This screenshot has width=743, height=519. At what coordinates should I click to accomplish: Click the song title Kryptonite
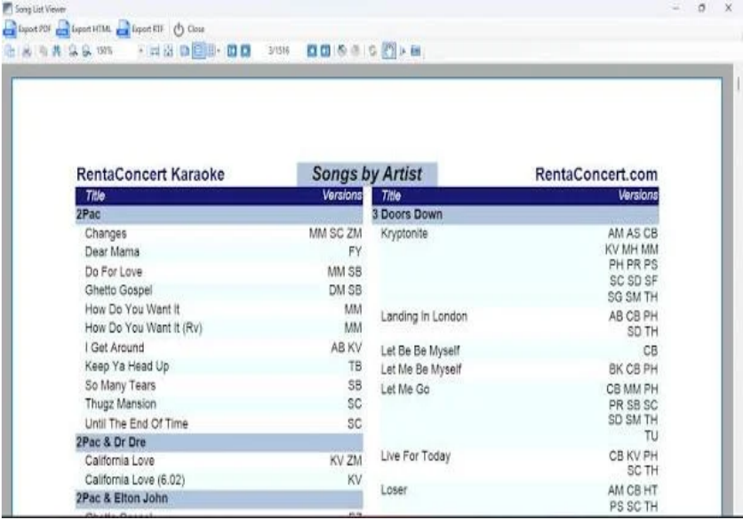(x=404, y=234)
